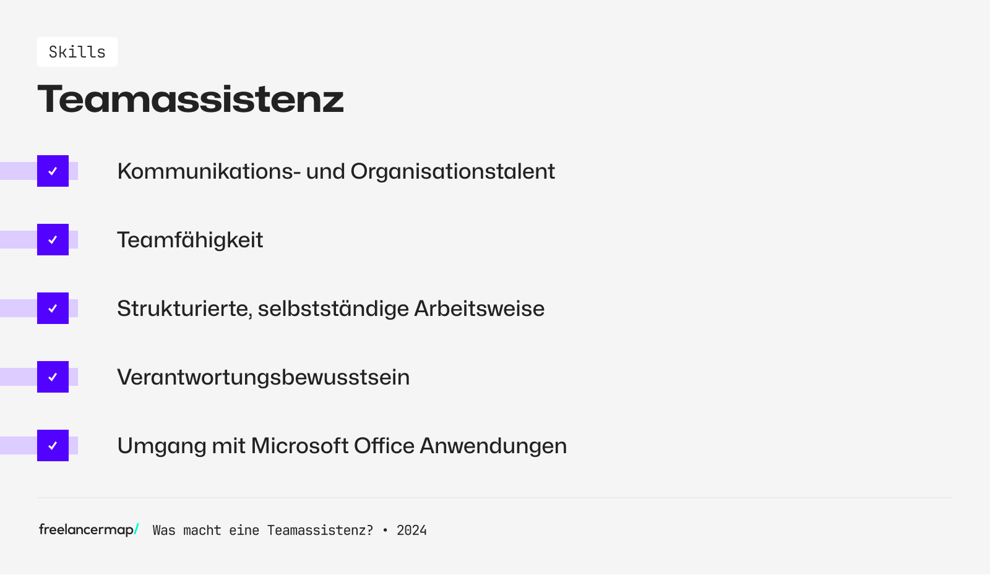
Task: Click the Kommunikations- und Organisationstalent text
Action: click(x=336, y=171)
